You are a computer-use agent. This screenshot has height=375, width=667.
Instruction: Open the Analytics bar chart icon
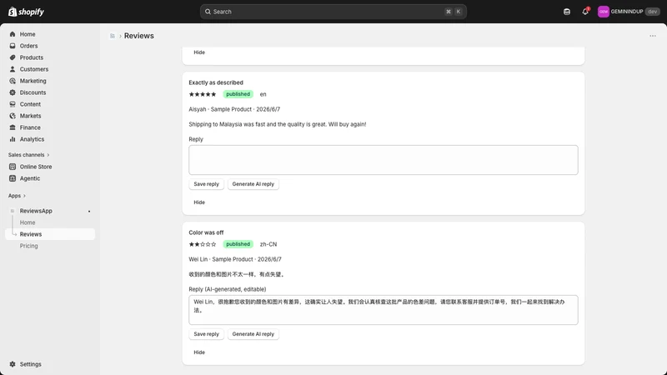(13, 139)
